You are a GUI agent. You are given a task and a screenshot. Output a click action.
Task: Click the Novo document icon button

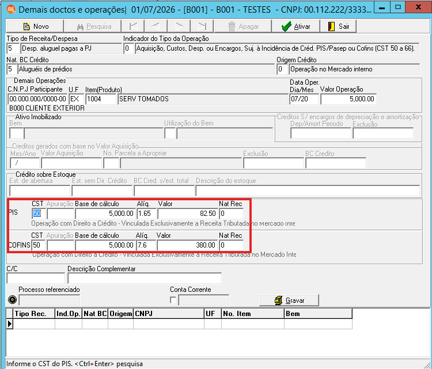[x=35, y=26]
